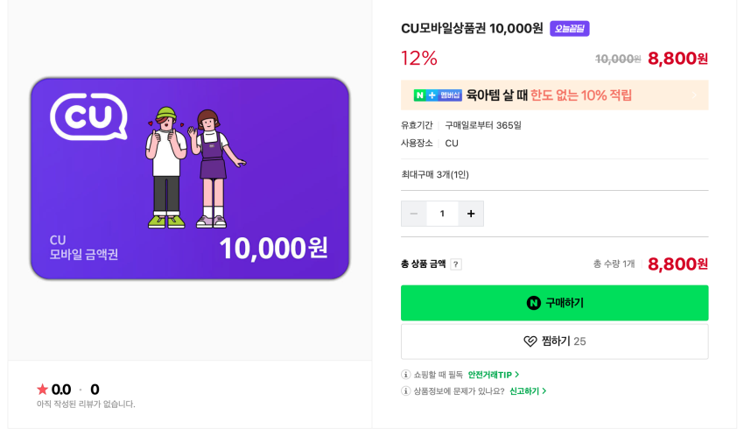744x443 pixels.
Task: Click the N+ 멤버십 badge icon in banner
Action: 438,95
